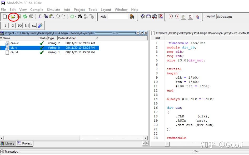Click the help search binoculars-person icon

point(132,17)
